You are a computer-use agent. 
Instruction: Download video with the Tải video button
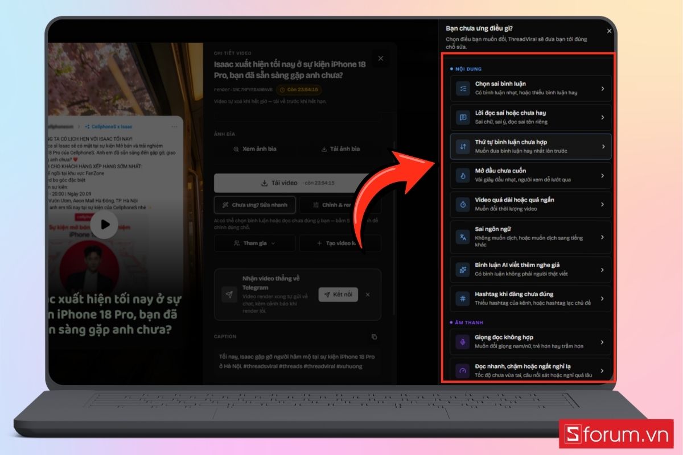(x=298, y=183)
